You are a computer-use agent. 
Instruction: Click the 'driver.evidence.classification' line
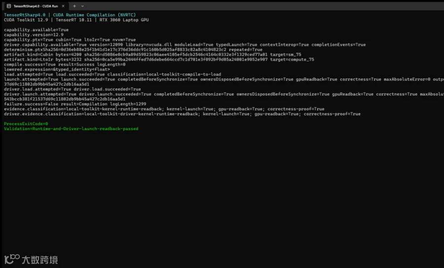click(183, 114)
